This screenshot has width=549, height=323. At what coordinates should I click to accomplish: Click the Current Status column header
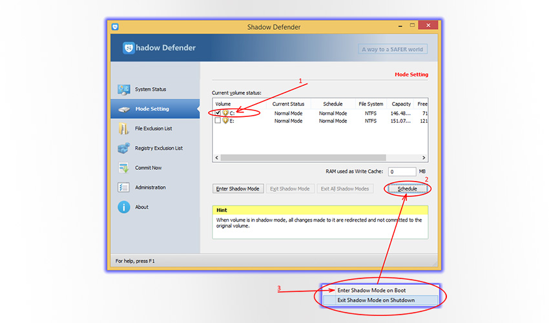pyautogui.click(x=289, y=104)
